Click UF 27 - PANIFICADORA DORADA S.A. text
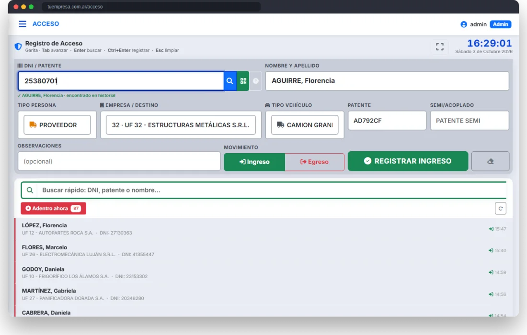527x335 pixels. click(x=63, y=299)
